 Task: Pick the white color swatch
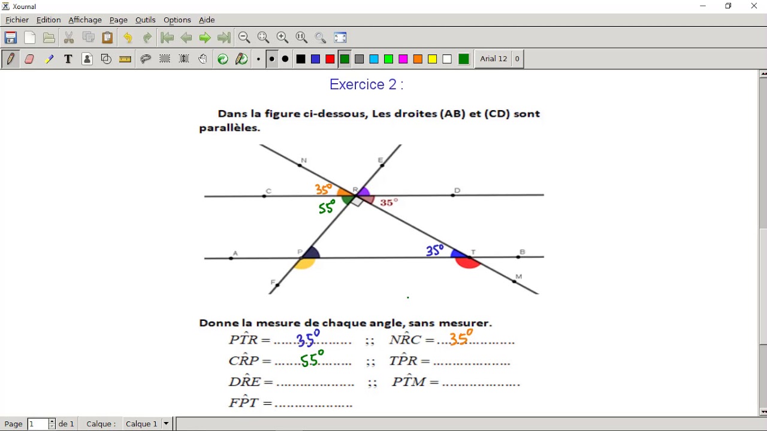447,59
